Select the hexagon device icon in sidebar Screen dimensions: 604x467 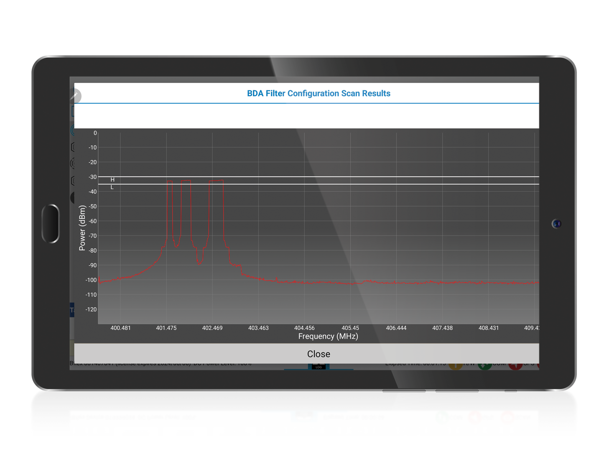pos(73,147)
